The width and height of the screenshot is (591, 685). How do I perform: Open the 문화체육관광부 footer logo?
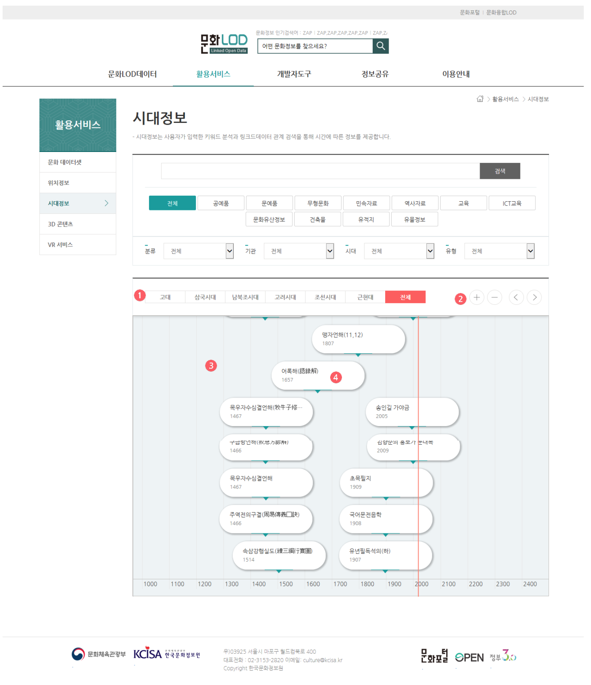point(98,654)
